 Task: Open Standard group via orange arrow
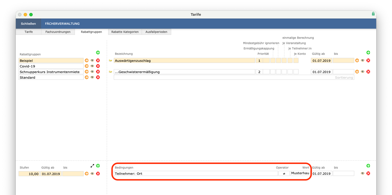point(87,77)
